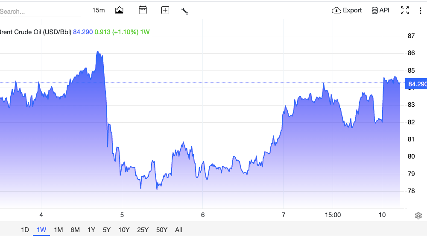
Task: Select the 1M time range
Action: 58,230
